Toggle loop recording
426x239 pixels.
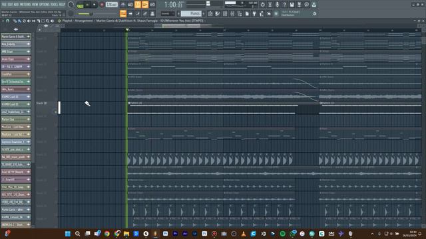[152, 5]
